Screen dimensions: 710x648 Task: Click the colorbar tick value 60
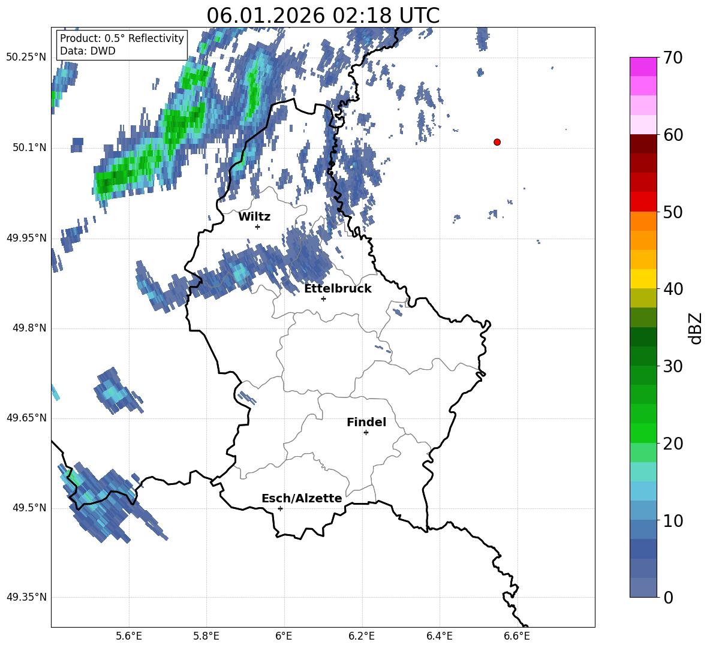(x=673, y=135)
